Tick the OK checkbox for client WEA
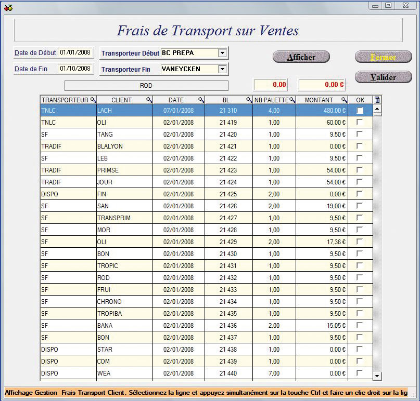Viewport: 420px width, 401px height. pos(360,373)
